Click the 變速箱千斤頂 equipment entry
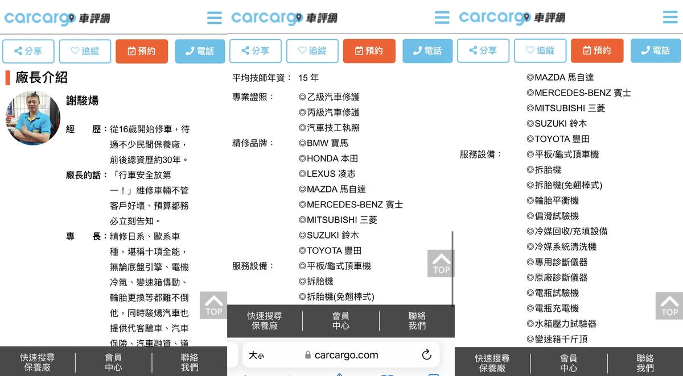The width and height of the screenshot is (683, 376). 557,339
